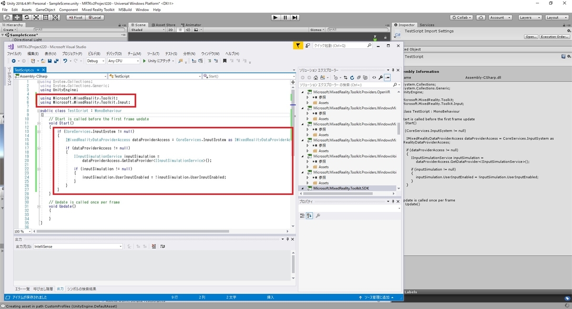Pin the Solution Explorer panel
The image size is (572, 309).
393,70
